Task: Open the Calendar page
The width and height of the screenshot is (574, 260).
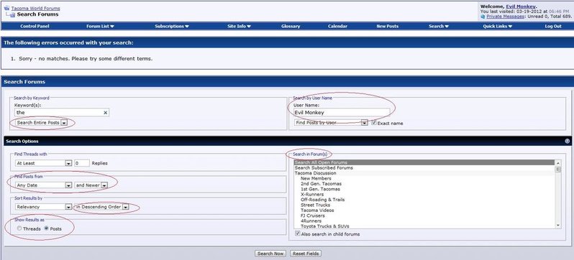Action: pyautogui.click(x=337, y=27)
